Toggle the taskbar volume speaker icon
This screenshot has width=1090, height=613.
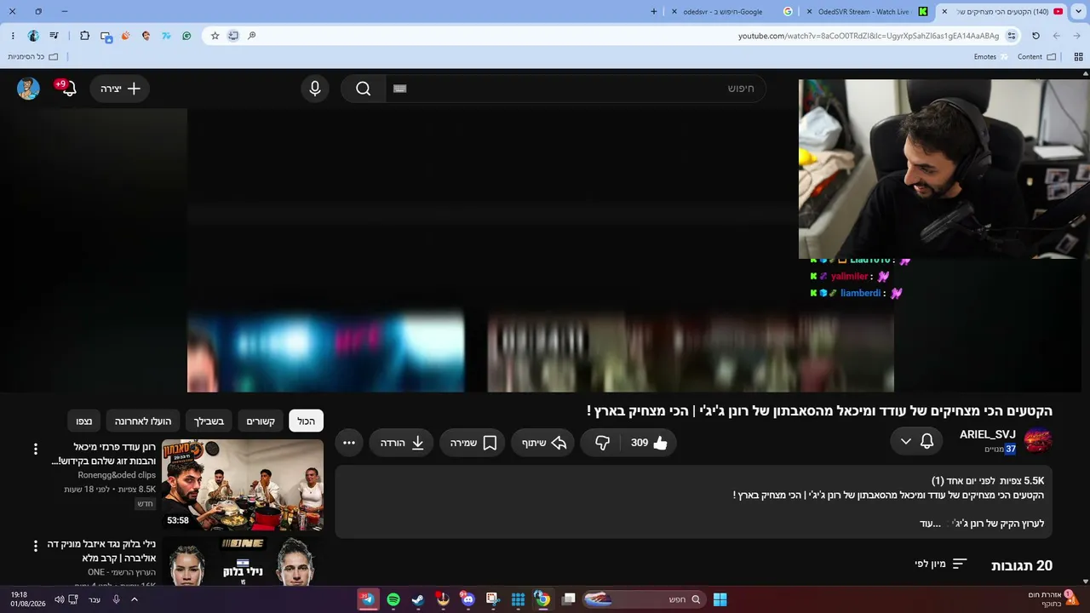click(59, 599)
